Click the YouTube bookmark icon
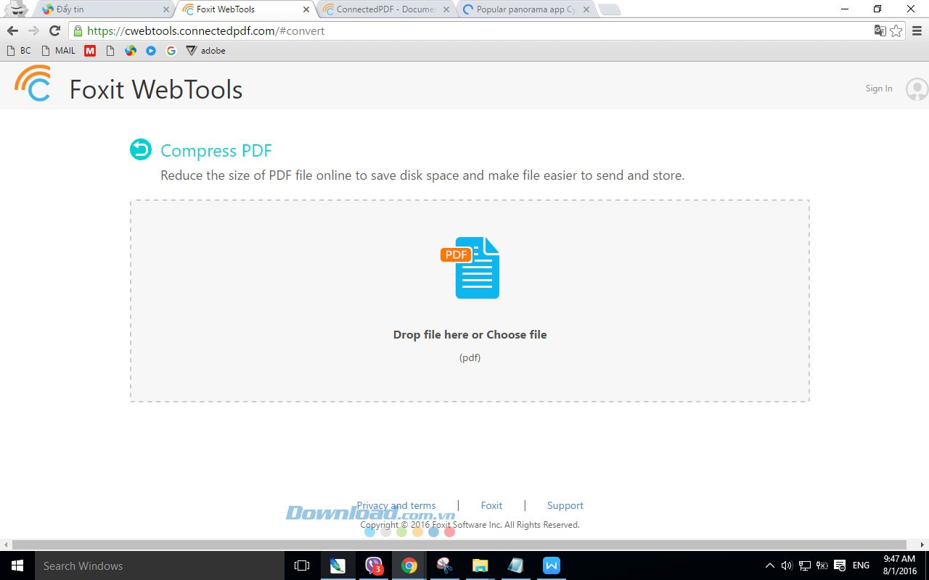Image resolution: width=929 pixels, height=580 pixels. pos(150,51)
